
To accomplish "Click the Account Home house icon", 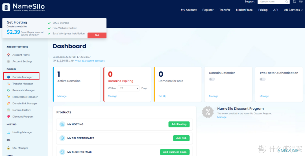I will pos(8,55).
